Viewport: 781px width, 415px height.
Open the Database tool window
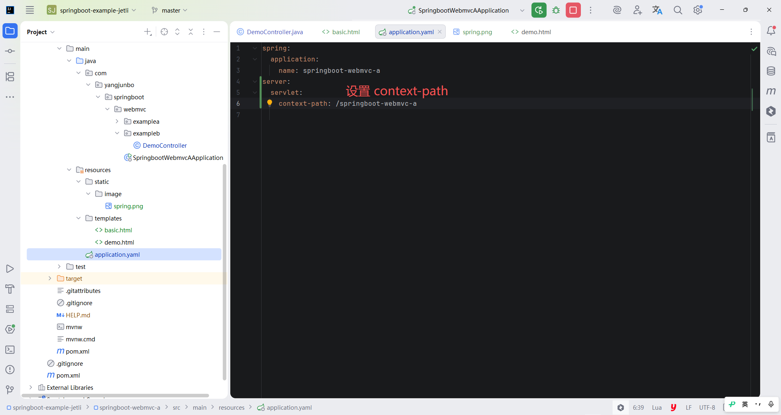[771, 71]
